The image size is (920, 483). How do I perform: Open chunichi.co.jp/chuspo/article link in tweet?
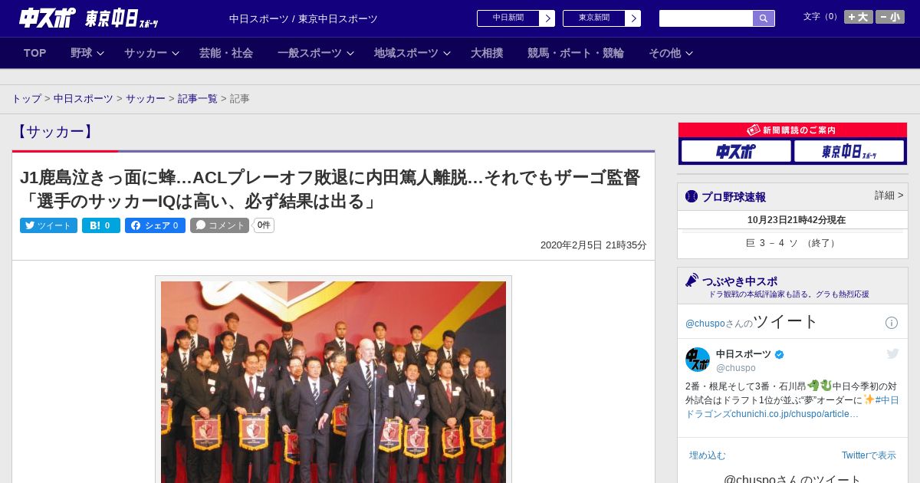point(795,414)
